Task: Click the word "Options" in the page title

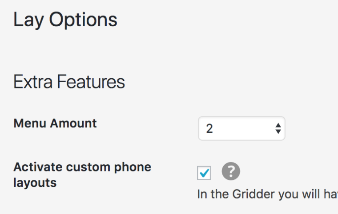Action: click(x=83, y=20)
